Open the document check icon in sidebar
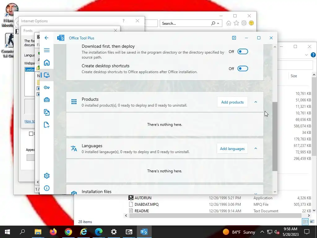 47,125
